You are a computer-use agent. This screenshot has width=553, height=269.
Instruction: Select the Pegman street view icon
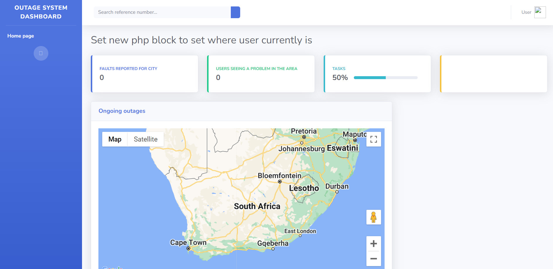point(373,217)
